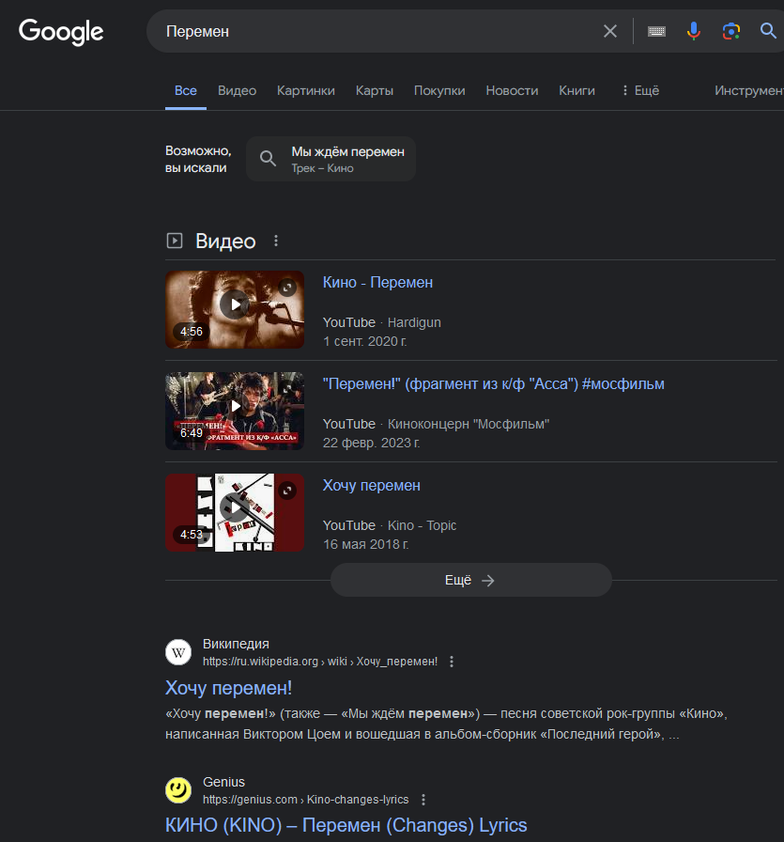784x842 pixels.
Task: Open the Картинки tab
Action: pyautogui.click(x=306, y=91)
